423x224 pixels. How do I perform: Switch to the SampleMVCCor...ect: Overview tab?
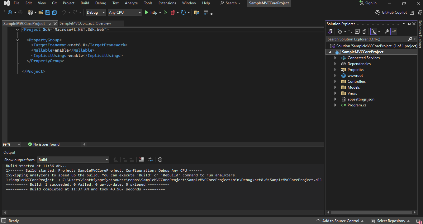pos(85,23)
